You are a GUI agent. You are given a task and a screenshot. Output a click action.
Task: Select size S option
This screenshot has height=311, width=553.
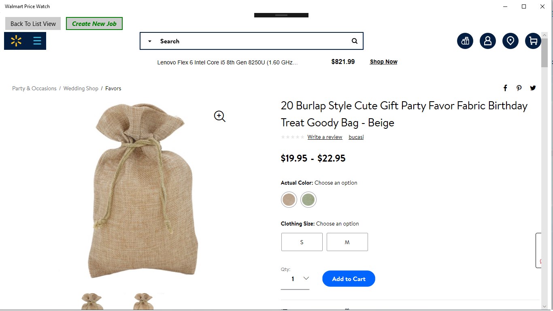(302, 242)
